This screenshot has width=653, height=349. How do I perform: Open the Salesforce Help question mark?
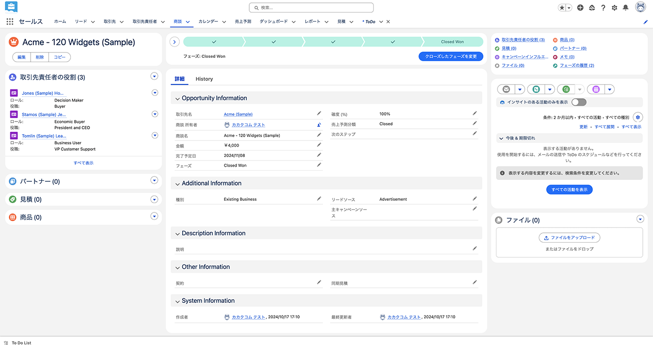pyautogui.click(x=603, y=8)
